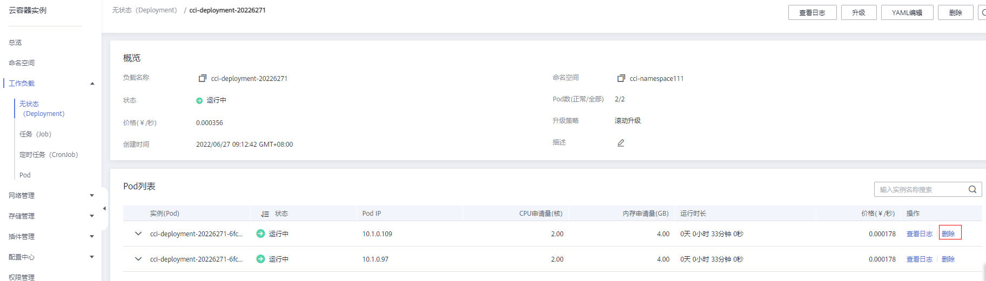Viewport: 986px width, 281px height.
Task: Expand the first pod row 10.1.0.109
Action: click(x=138, y=234)
